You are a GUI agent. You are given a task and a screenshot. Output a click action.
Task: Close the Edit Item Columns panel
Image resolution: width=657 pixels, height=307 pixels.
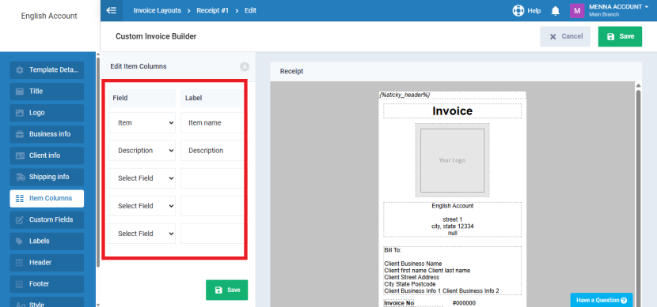(245, 67)
